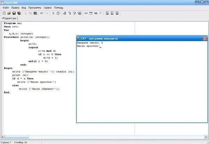This screenshot has height=144, width=209.
Task: Click the horizontal scrollbar thumb
Action: (17, 137)
